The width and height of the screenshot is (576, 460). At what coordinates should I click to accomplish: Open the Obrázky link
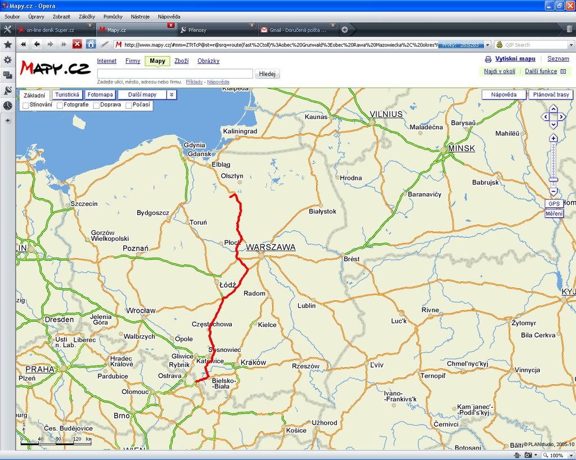(208, 61)
